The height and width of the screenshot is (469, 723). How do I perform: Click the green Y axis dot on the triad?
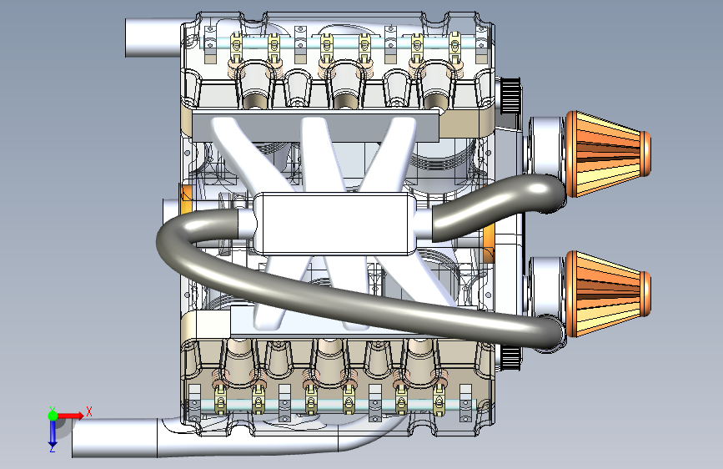pos(53,416)
